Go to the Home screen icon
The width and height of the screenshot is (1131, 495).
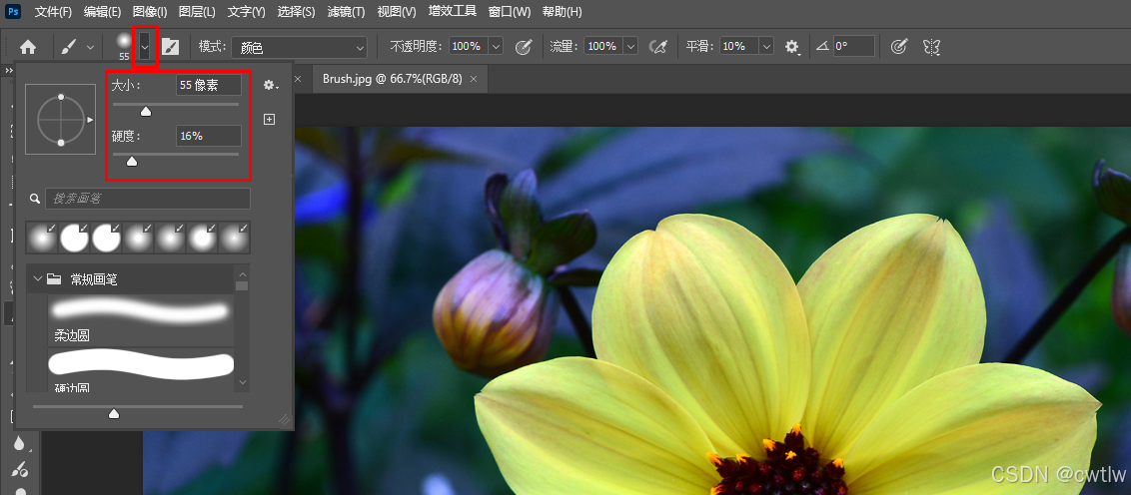pyautogui.click(x=28, y=47)
